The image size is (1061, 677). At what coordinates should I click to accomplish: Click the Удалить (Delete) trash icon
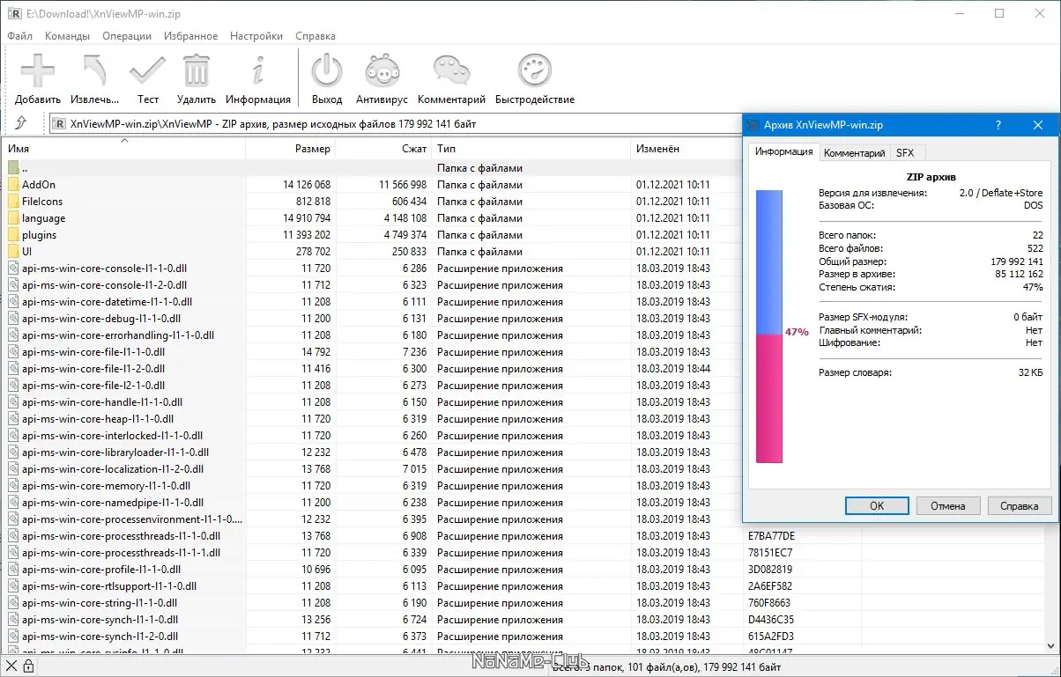pos(196,70)
